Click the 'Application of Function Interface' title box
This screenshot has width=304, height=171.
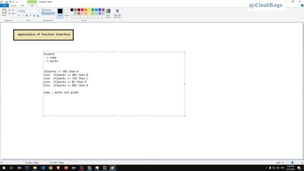[43, 35]
